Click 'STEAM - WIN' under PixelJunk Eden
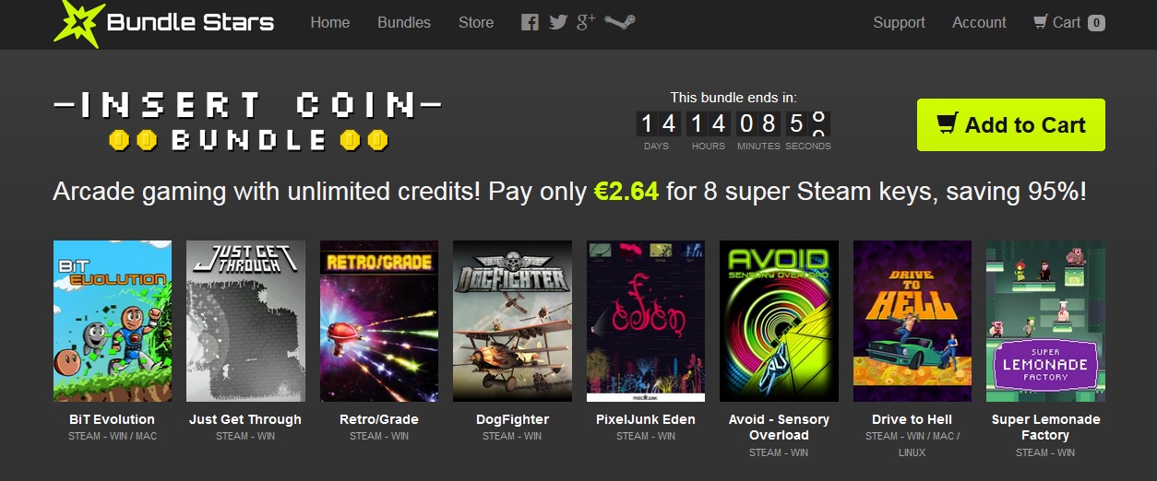Viewport: 1157px width, 481px height. click(x=646, y=436)
